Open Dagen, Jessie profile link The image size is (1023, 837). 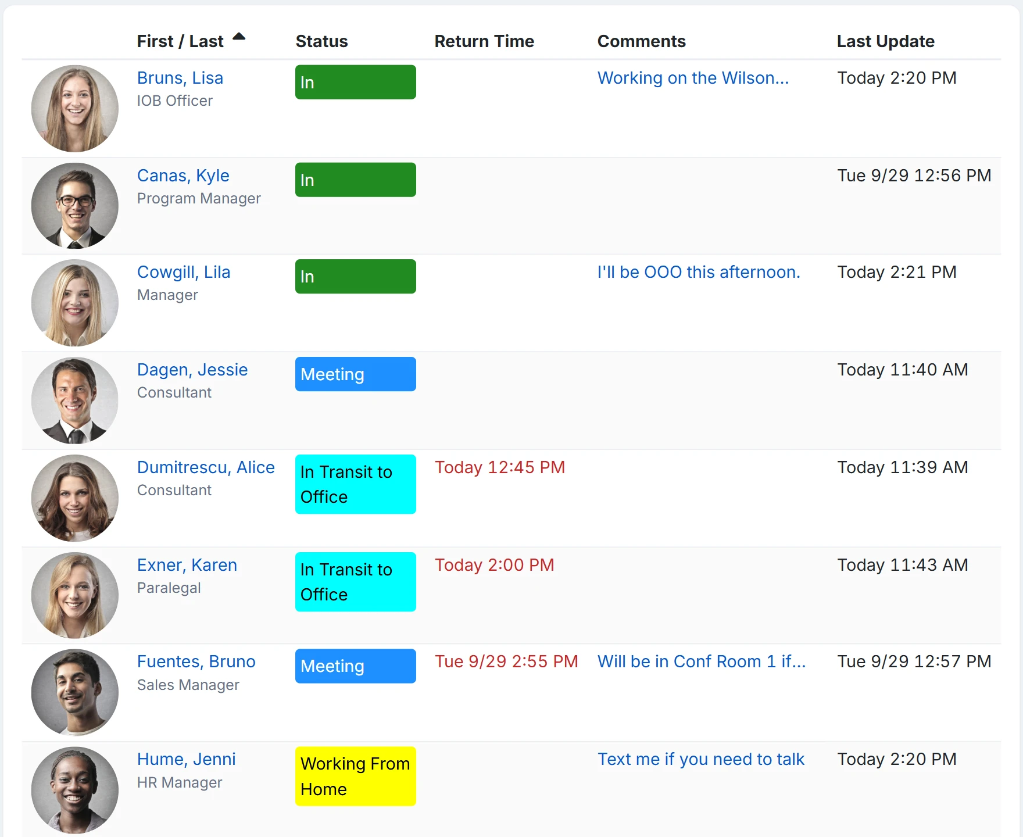point(192,370)
